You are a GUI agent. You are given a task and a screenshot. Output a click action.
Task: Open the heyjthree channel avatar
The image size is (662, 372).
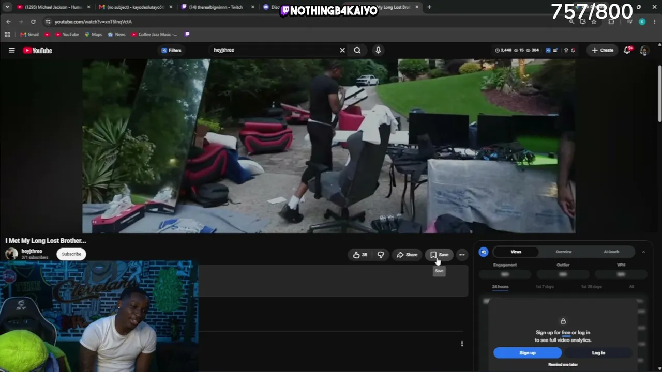(x=11, y=254)
